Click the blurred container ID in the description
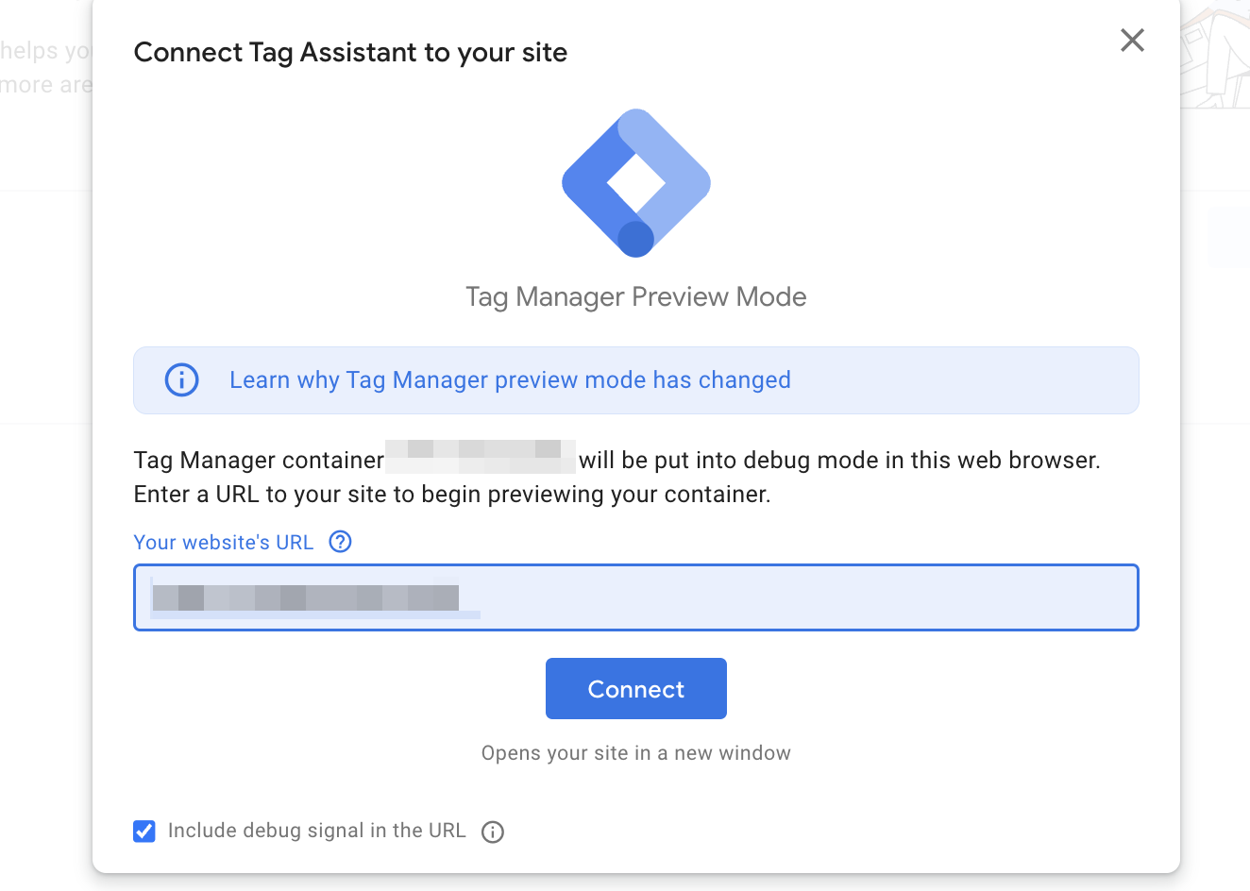 481,457
